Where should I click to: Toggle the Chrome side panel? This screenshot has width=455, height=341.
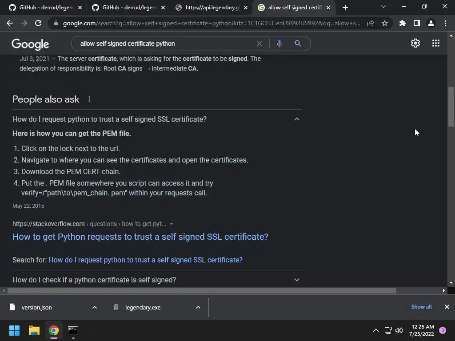pos(417,23)
